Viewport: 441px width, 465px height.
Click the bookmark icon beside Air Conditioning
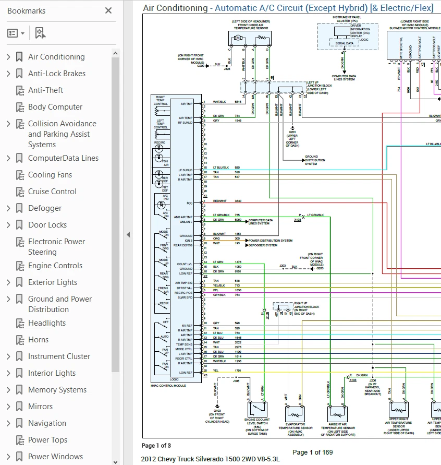pos(19,56)
